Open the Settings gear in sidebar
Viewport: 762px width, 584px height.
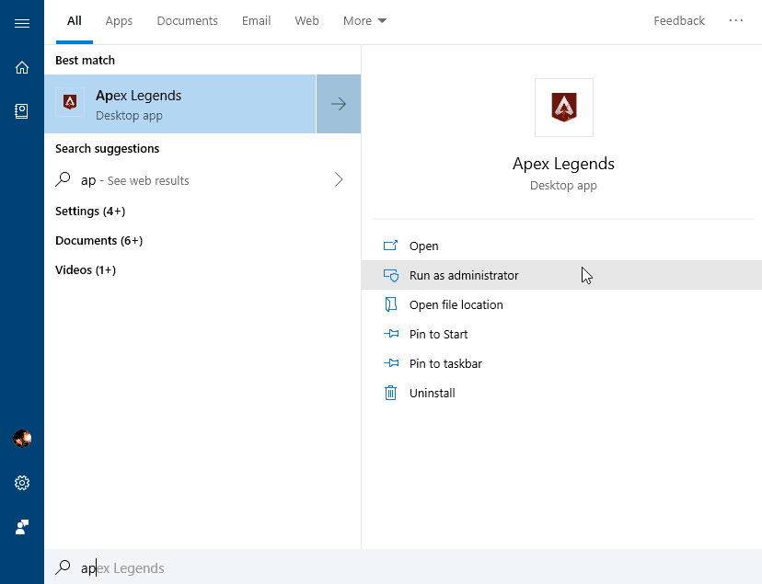(x=22, y=483)
